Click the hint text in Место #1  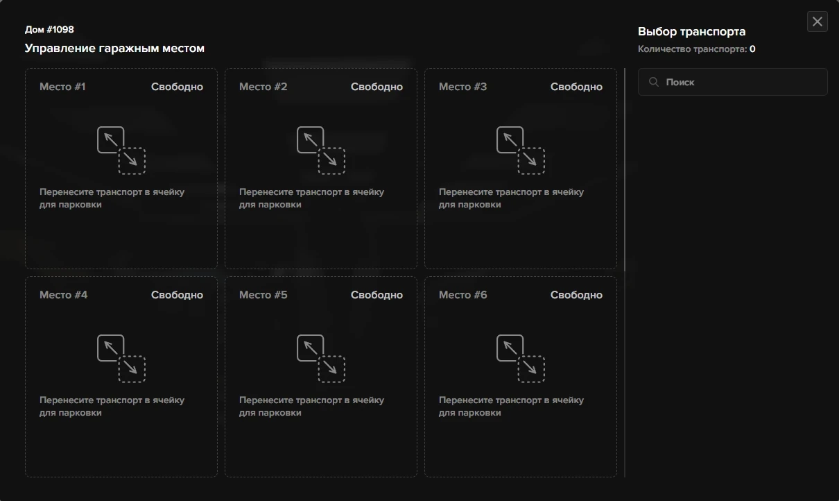(112, 198)
